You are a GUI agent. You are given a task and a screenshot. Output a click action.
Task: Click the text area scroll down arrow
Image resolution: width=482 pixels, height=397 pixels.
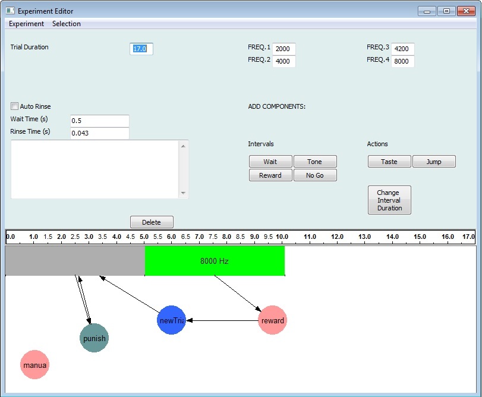(183, 193)
